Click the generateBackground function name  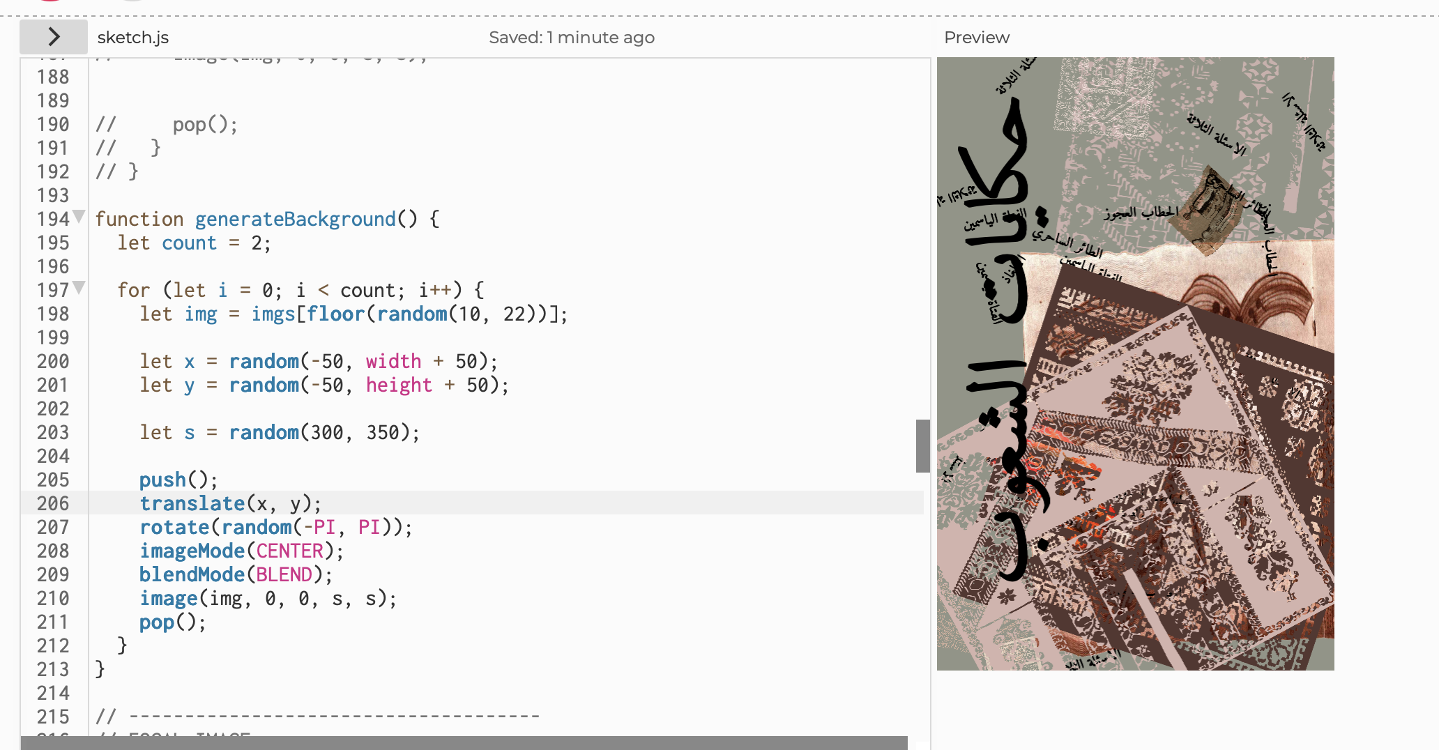295,220
